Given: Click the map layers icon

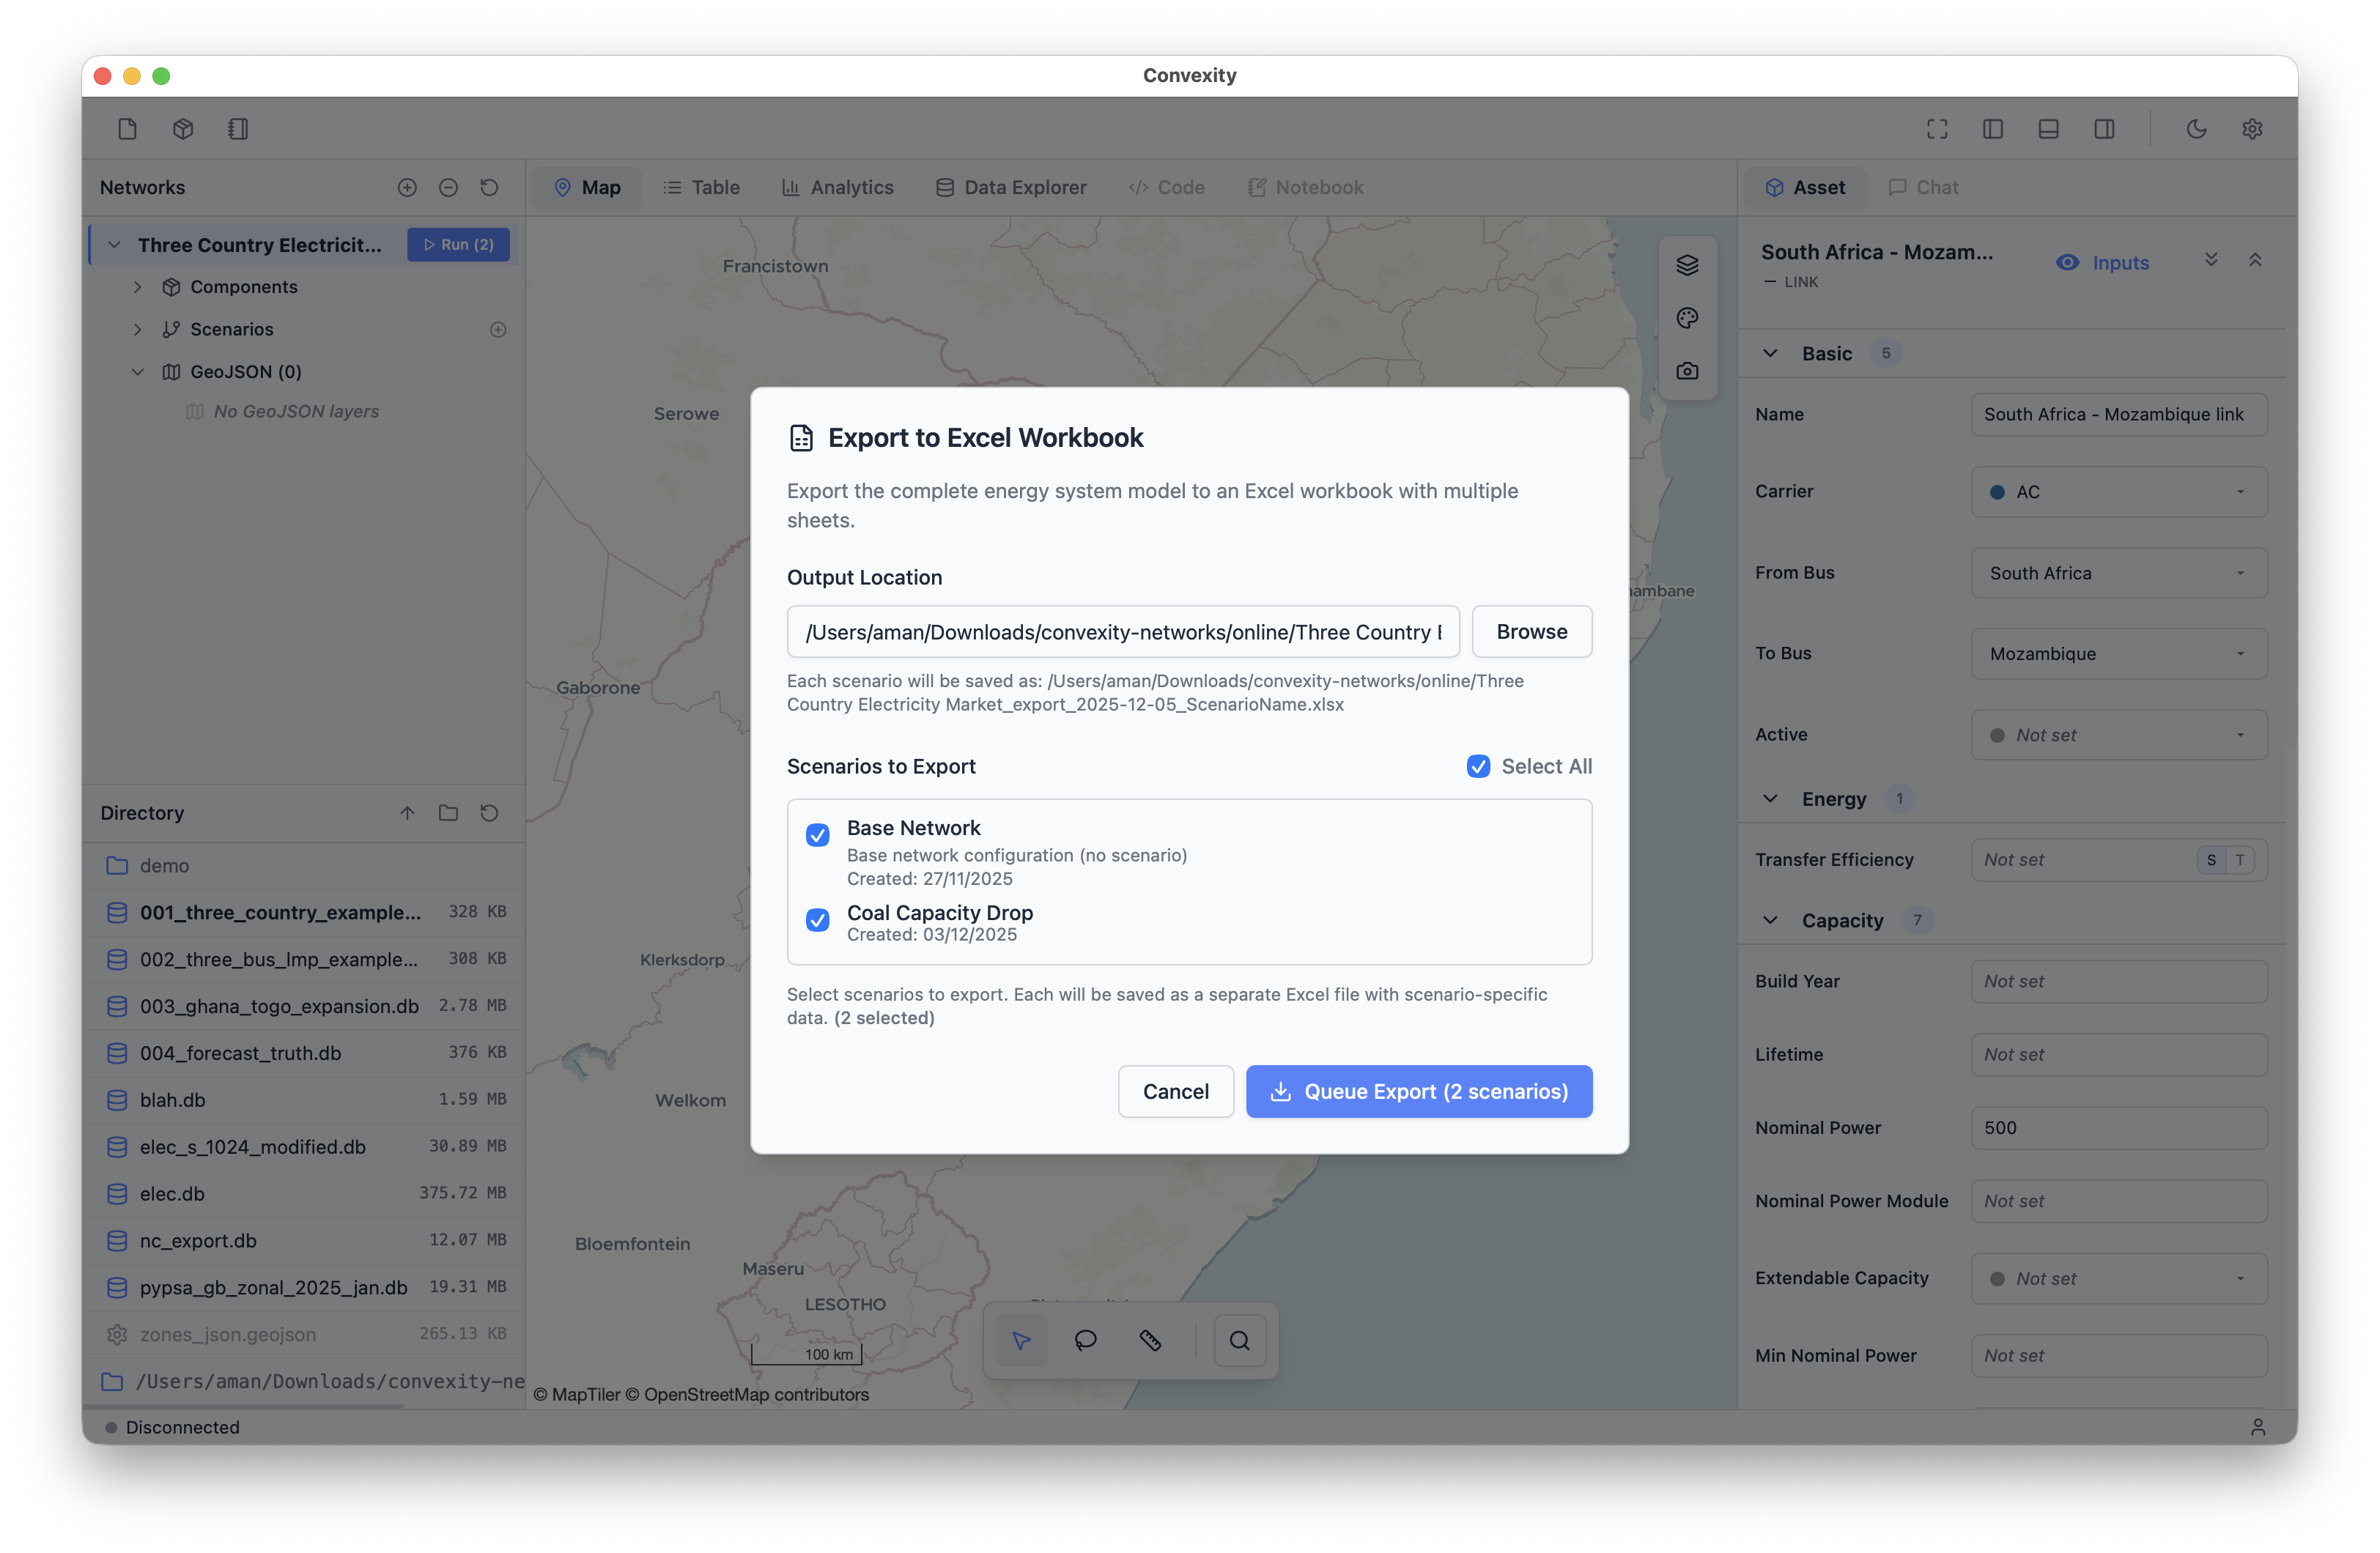Looking at the screenshot, I should [1687, 265].
